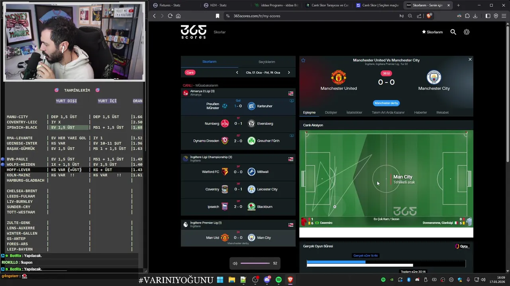Adjust the volume slider at 92
This screenshot has width=510, height=286.
pos(255,263)
